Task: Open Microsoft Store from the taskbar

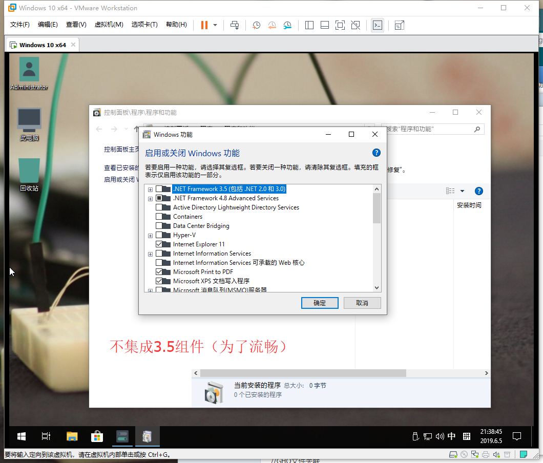Action: point(97,436)
